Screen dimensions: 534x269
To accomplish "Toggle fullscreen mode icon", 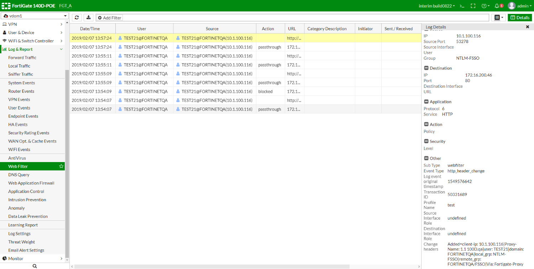I will pyautogui.click(x=473, y=6).
